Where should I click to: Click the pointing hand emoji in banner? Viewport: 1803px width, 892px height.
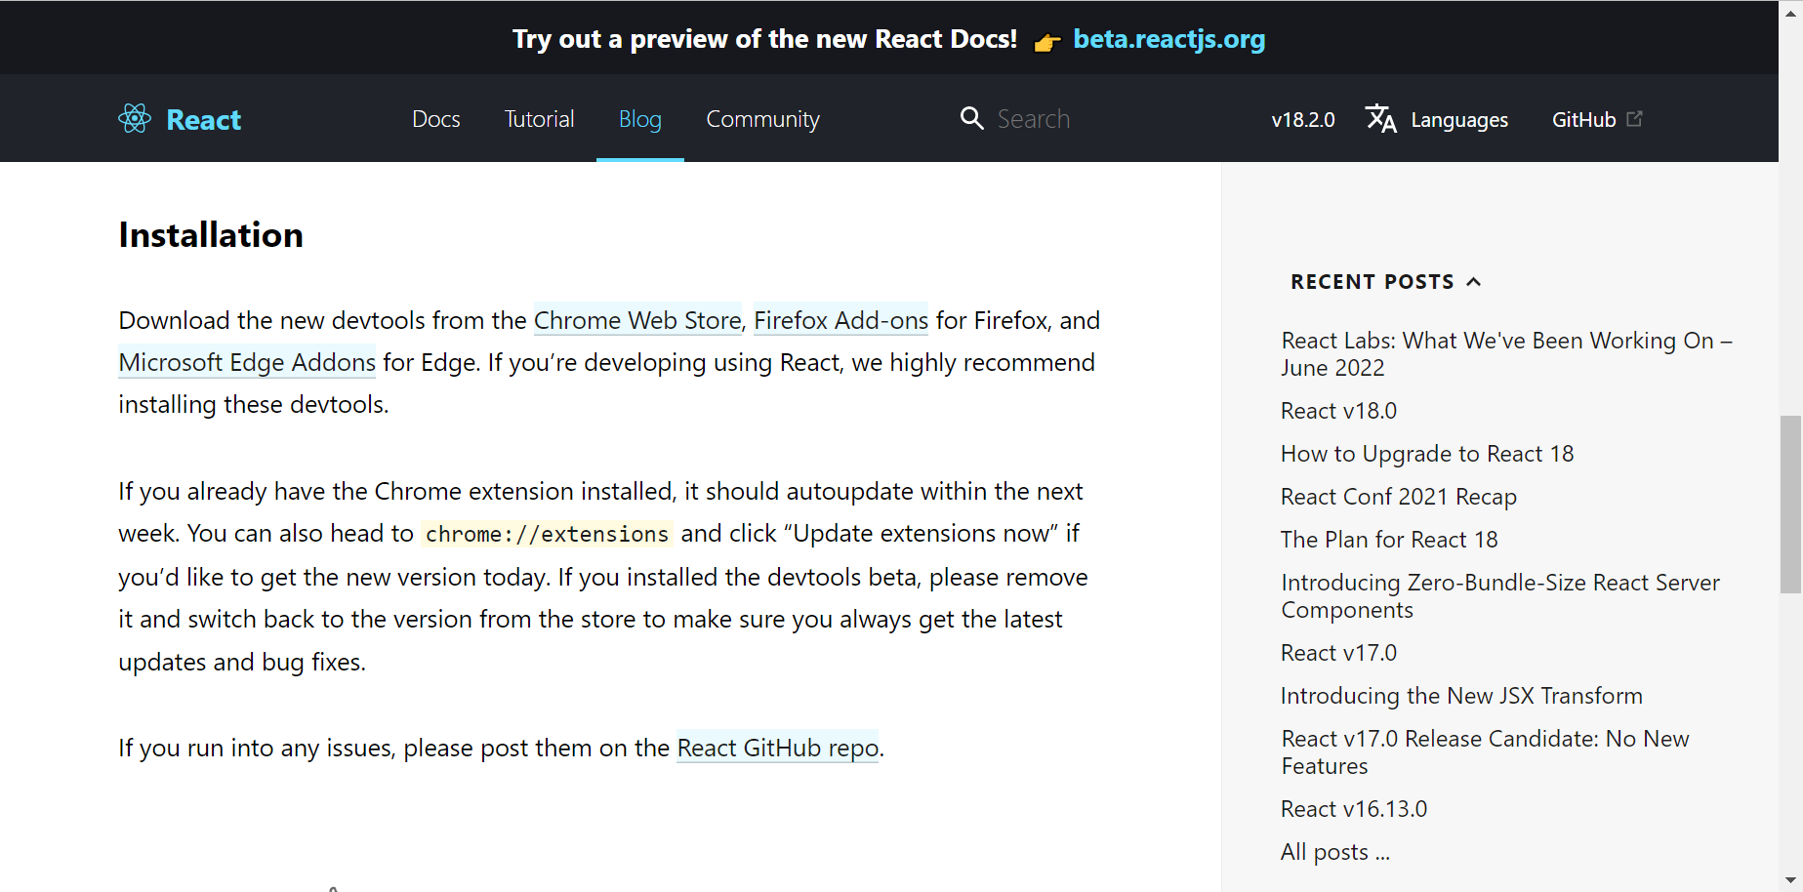coord(1046,42)
